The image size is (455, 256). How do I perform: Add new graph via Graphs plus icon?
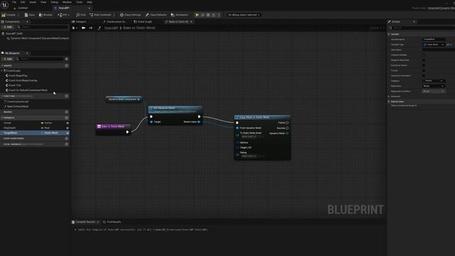click(66, 65)
